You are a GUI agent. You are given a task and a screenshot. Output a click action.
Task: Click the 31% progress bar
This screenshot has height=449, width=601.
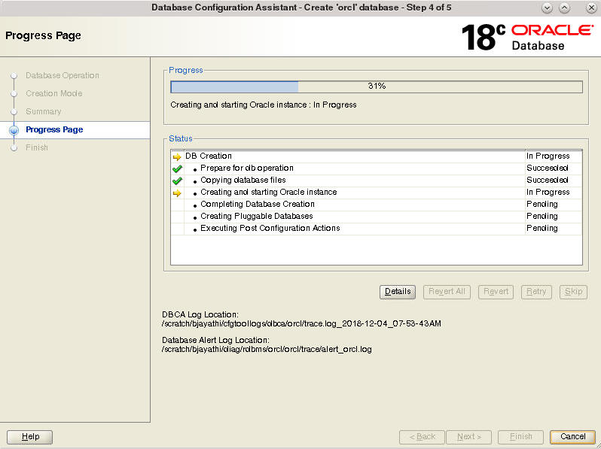[x=377, y=86]
